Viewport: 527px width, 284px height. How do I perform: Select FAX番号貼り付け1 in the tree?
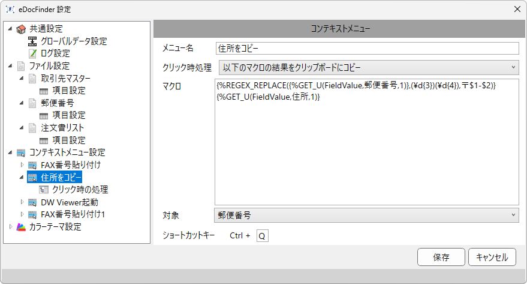point(73,214)
